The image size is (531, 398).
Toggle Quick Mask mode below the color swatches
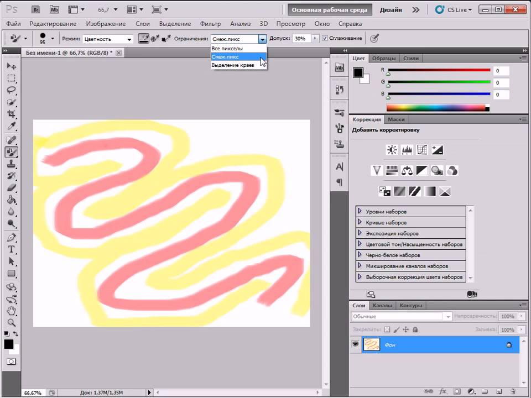click(11, 362)
